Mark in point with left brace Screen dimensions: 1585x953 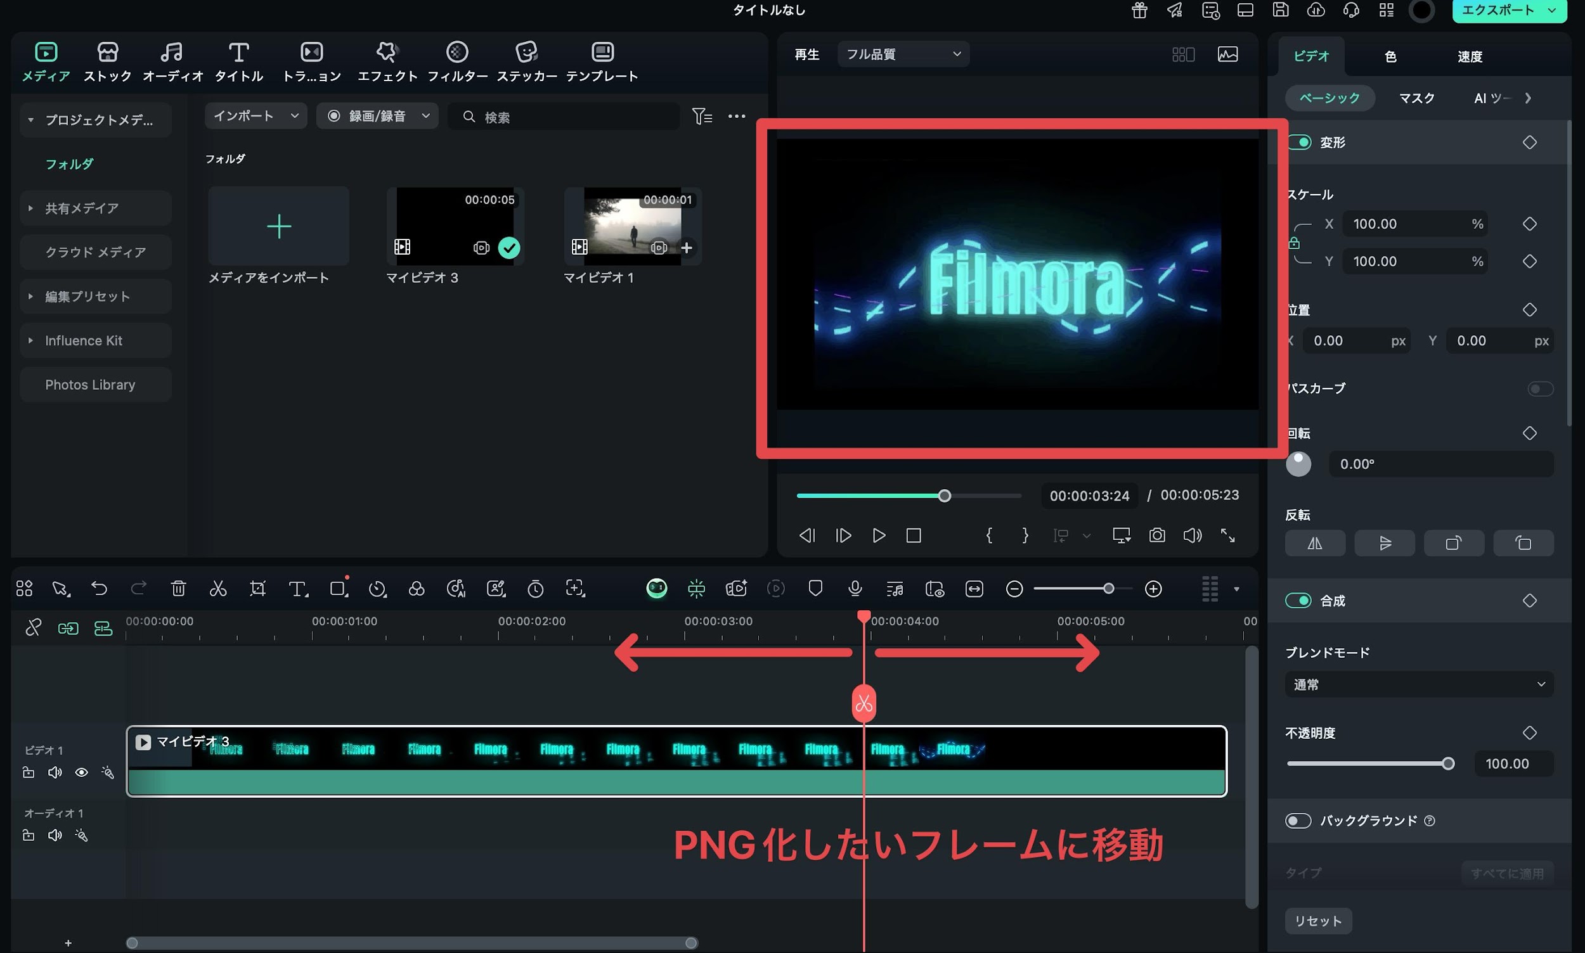point(990,535)
